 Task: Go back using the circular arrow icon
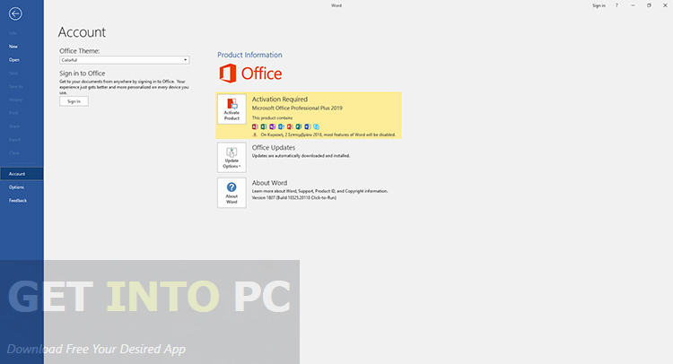pyautogui.click(x=15, y=13)
